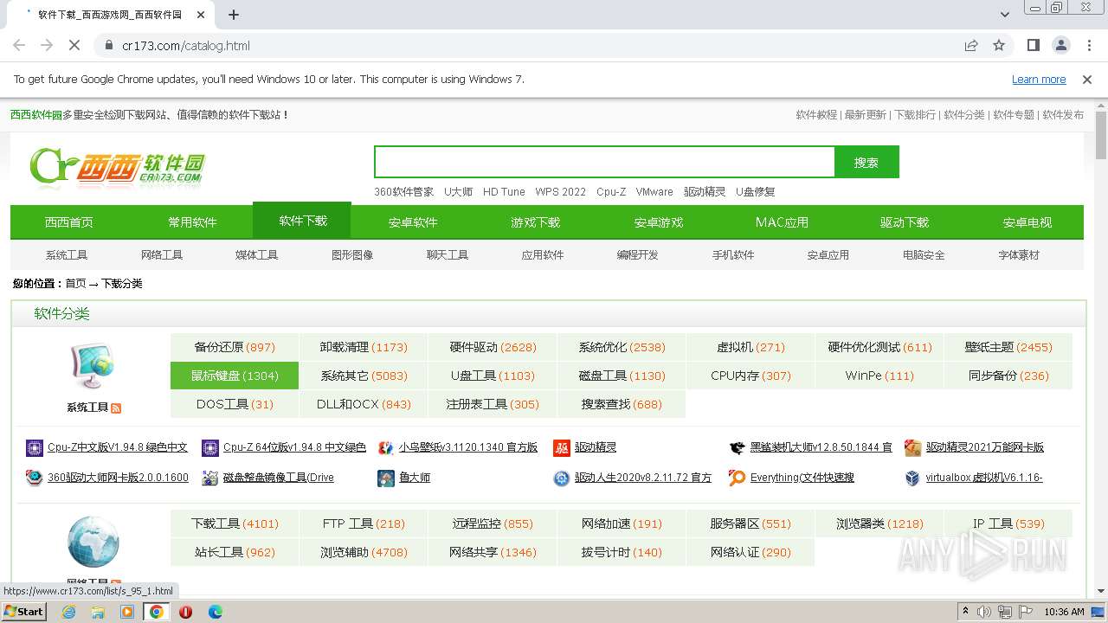
Task: Open the Chrome profile avatar icon
Action: tap(1060, 45)
